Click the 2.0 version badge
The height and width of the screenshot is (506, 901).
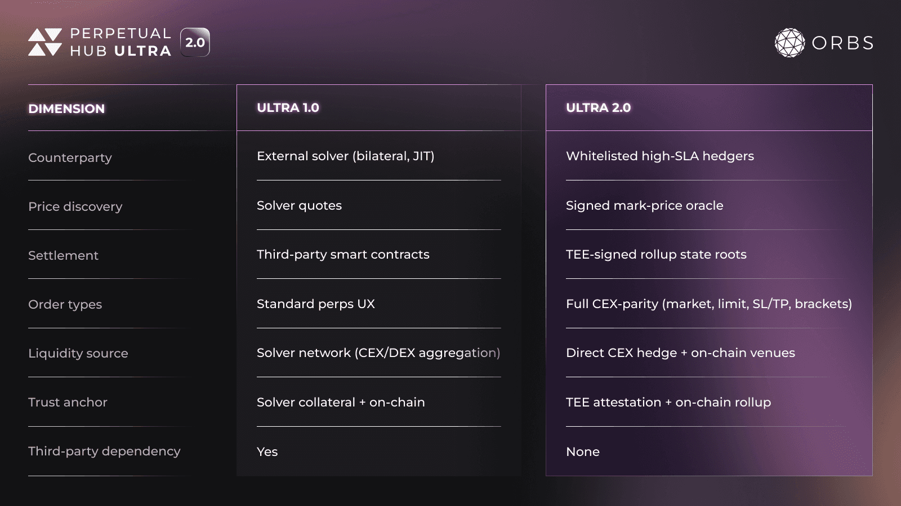(195, 42)
